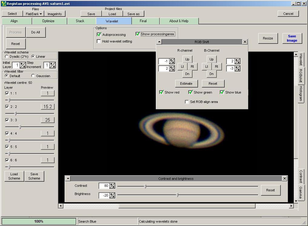This screenshot has height=226, width=308.
Task: Close the Contrast and brightness panel
Action: click(x=284, y=179)
